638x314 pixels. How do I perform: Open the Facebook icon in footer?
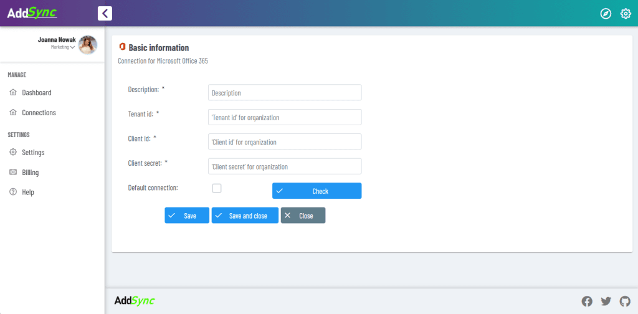point(587,302)
